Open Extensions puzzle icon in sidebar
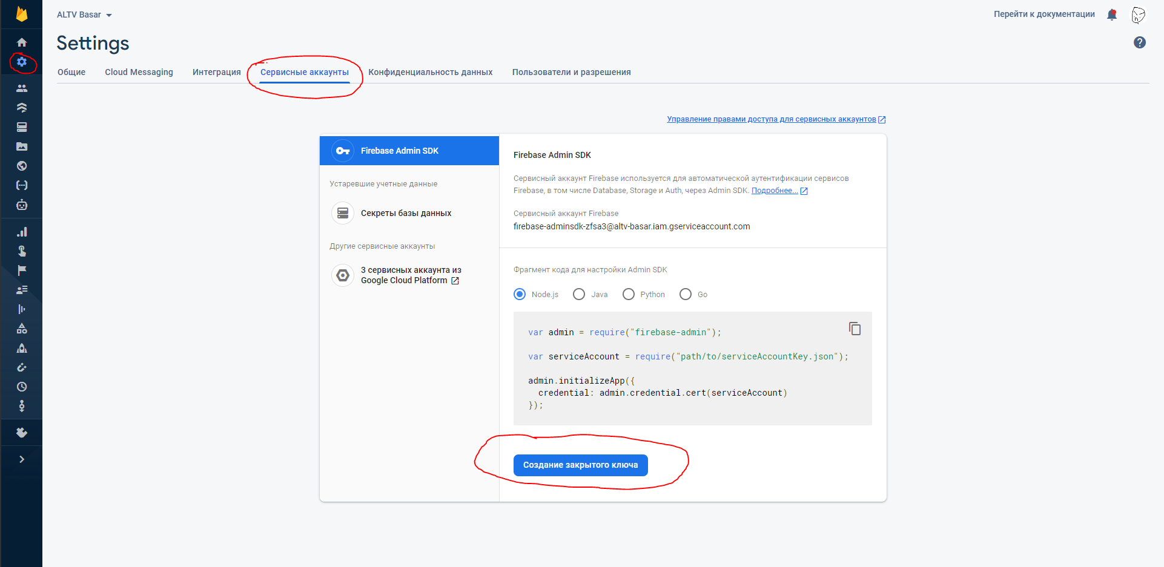The width and height of the screenshot is (1164, 567). [x=22, y=433]
